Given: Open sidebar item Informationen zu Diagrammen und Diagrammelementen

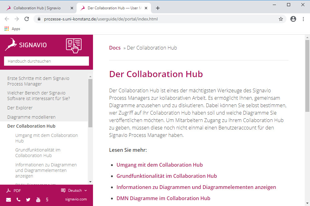Looking at the screenshot, I should (x=46, y=170).
